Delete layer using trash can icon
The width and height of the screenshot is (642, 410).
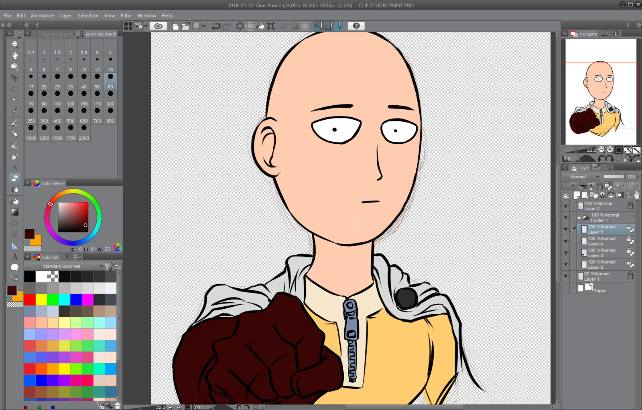pos(636,195)
